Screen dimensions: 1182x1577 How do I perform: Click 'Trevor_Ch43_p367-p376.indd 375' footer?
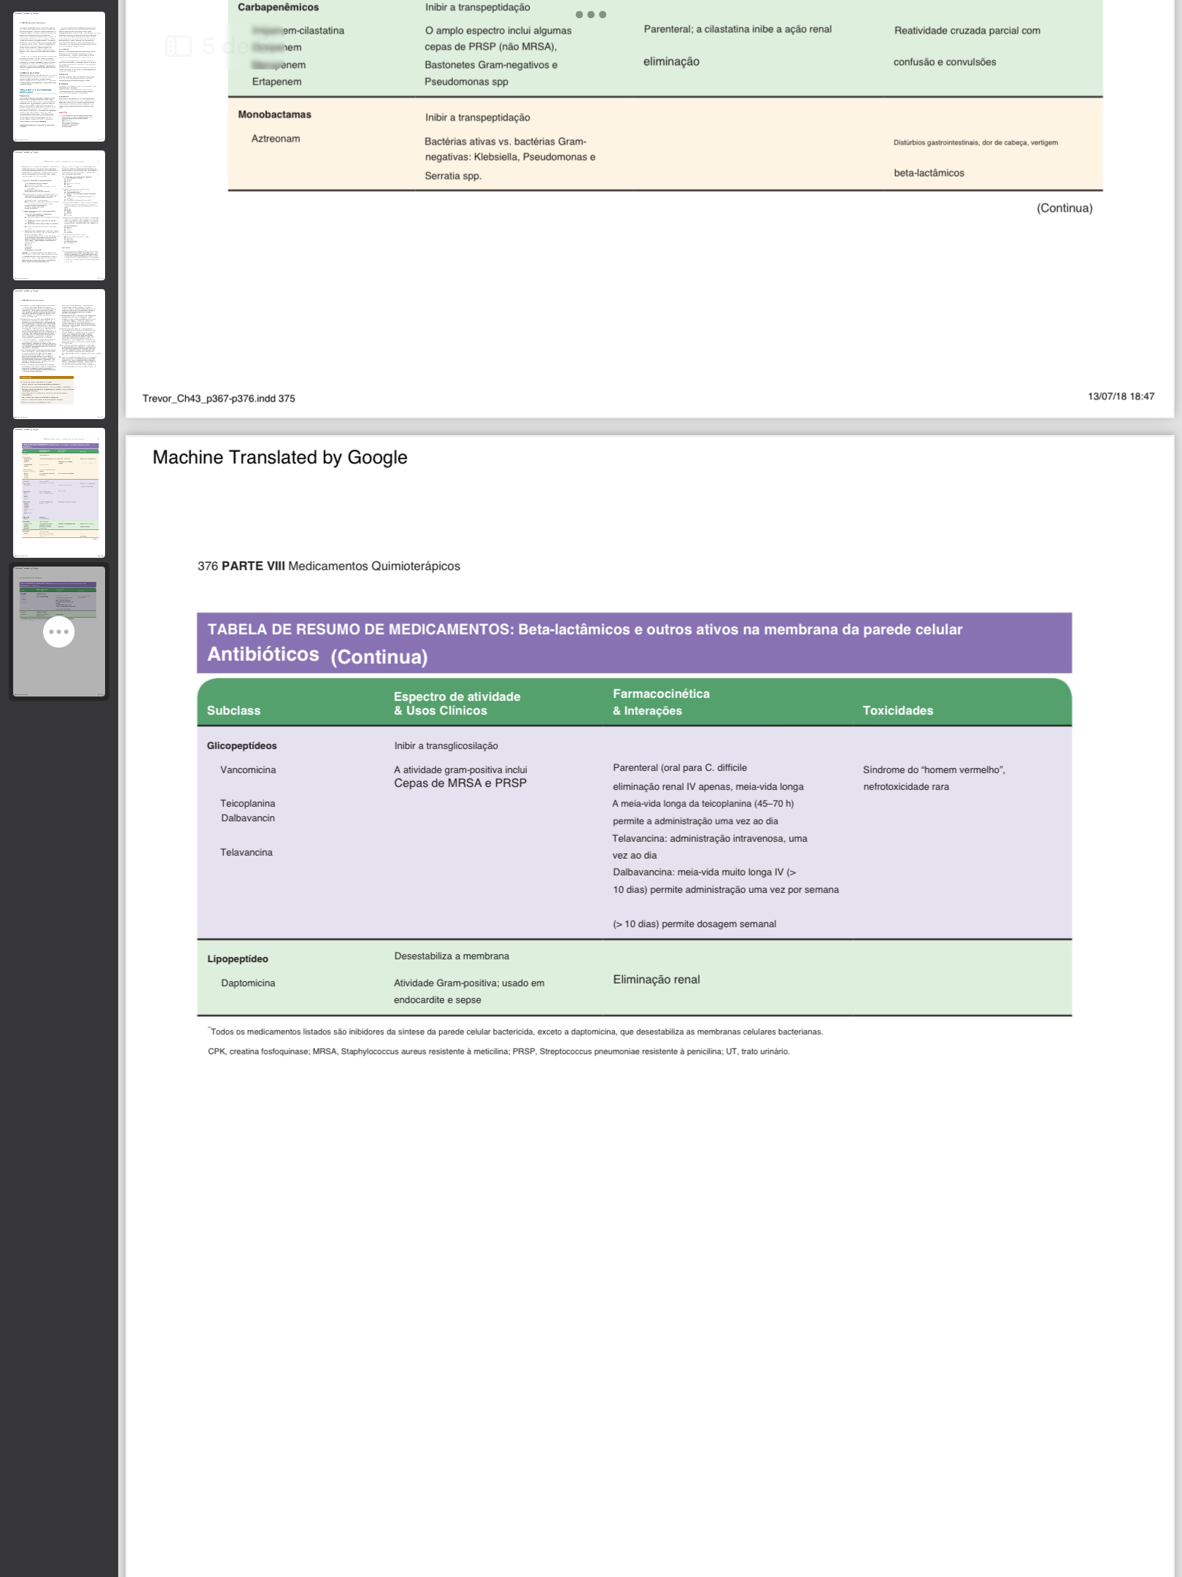coord(219,398)
